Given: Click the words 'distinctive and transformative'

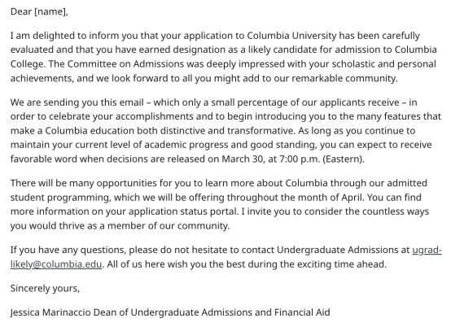Looking at the screenshot, I should [227, 130].
